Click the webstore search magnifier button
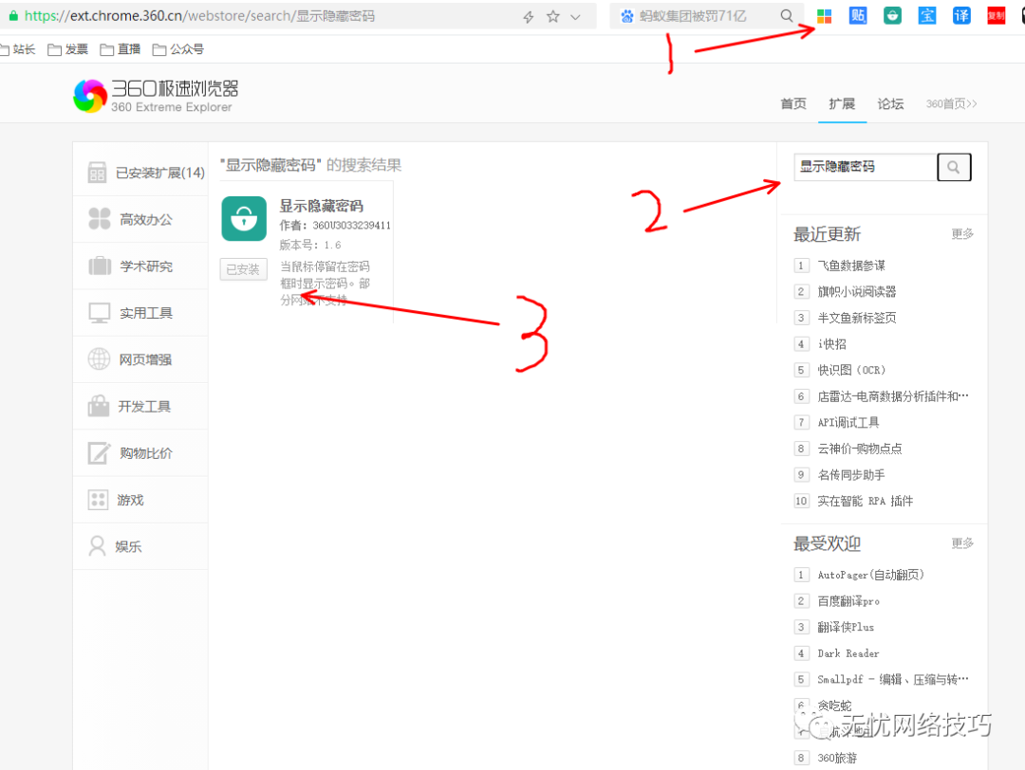The height and width of the screenshot is (770, 1025). [x=954, y=167]
